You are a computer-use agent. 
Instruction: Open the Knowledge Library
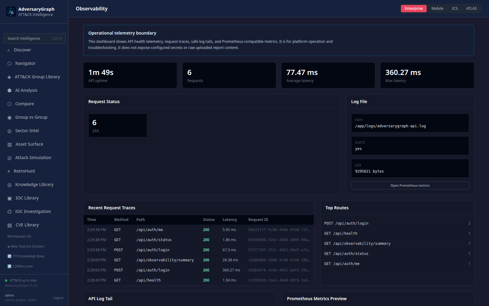coord(35,185)
